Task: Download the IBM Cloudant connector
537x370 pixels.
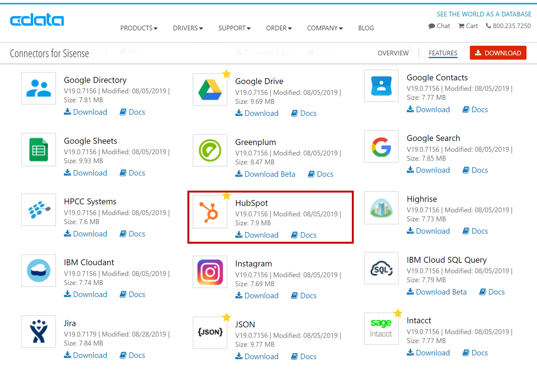Action: (x=85, y=294)
